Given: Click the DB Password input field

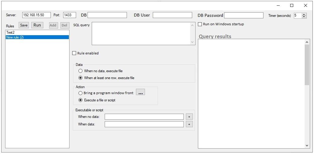Looking at the screenshot, I should (244, 15).
